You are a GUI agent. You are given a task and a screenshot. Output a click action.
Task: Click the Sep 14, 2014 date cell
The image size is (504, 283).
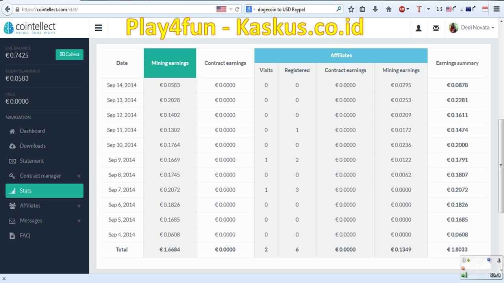pos(122,85)
